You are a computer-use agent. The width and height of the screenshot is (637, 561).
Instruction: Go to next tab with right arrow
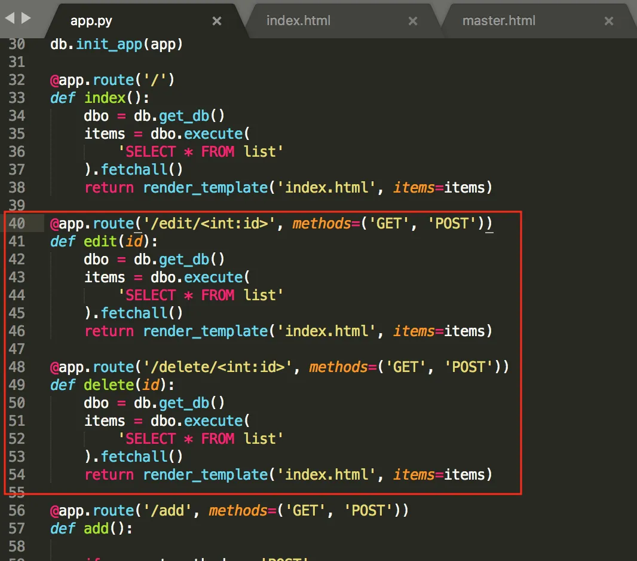click(x=26, y=18)
